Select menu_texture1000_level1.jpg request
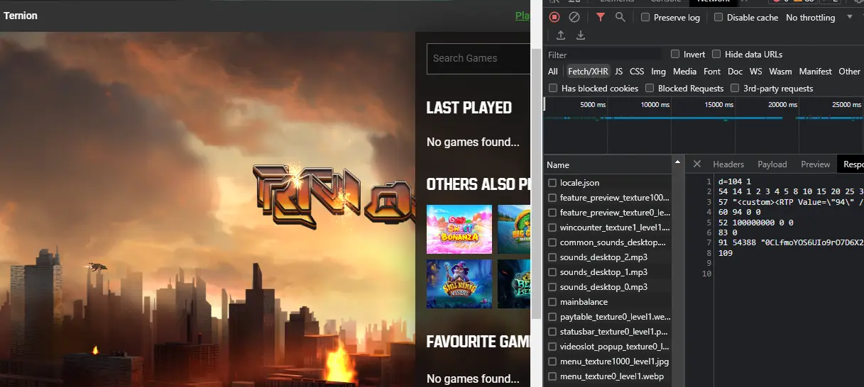The height and width of the screenshot is (387, 864). pyautogui.click(x=608, y=361)
